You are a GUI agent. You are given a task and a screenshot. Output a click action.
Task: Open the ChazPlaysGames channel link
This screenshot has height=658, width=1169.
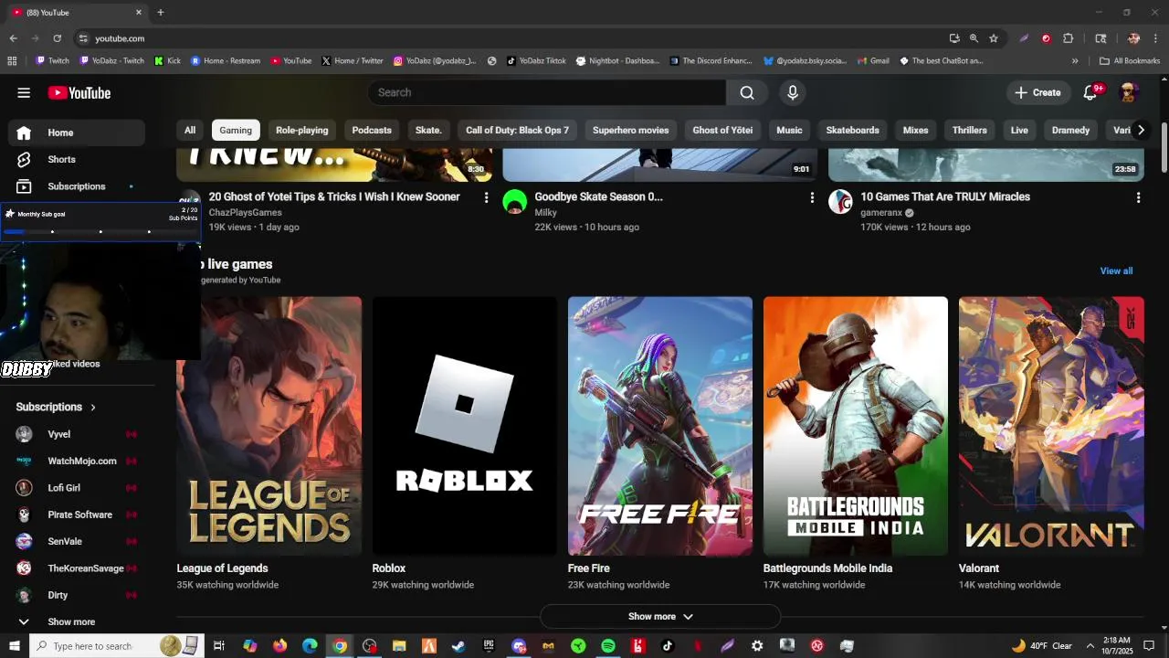246,213
